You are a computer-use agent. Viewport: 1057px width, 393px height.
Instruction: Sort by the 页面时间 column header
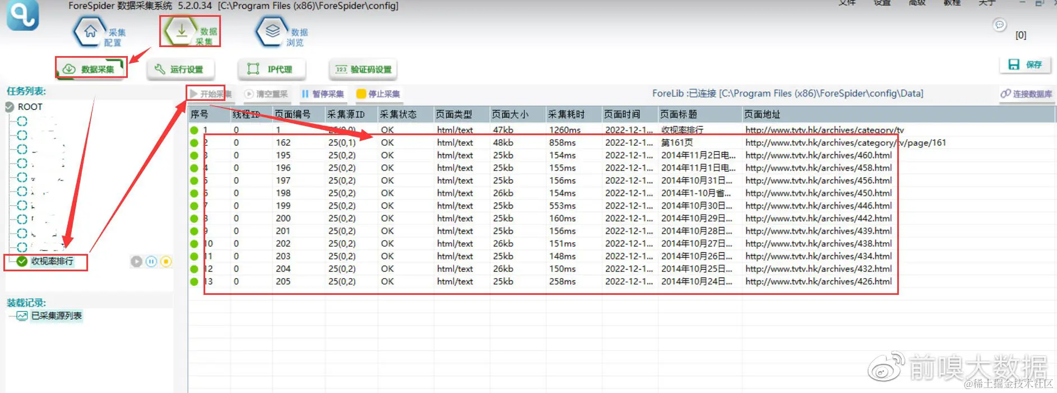pyautogui.click(x=630, y=114)
